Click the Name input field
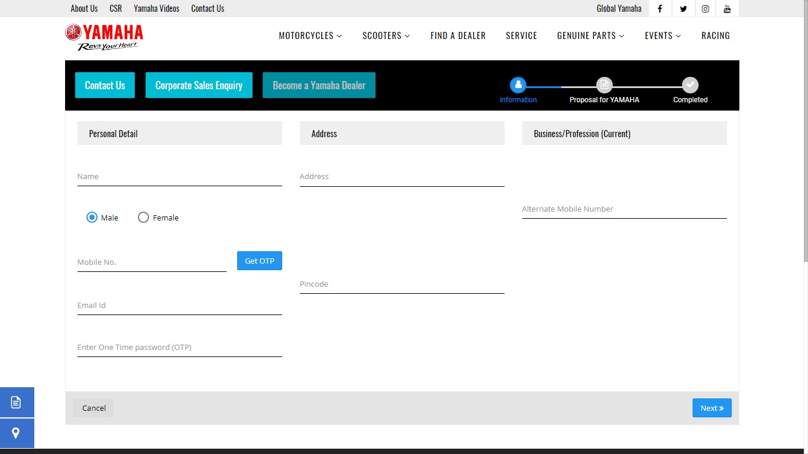 click(x=179, y=177)
